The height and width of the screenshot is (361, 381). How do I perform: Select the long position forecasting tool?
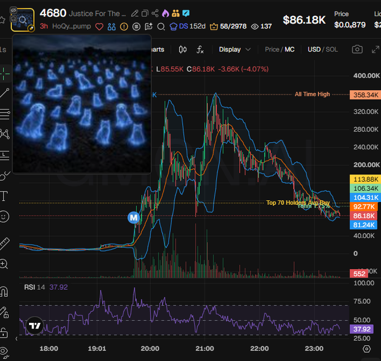[4, 155]
